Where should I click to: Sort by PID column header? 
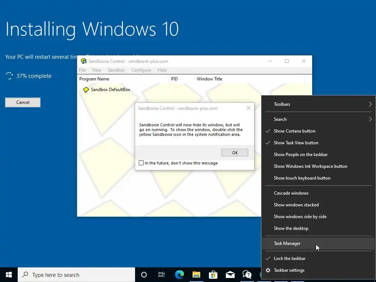pos(181,79)
